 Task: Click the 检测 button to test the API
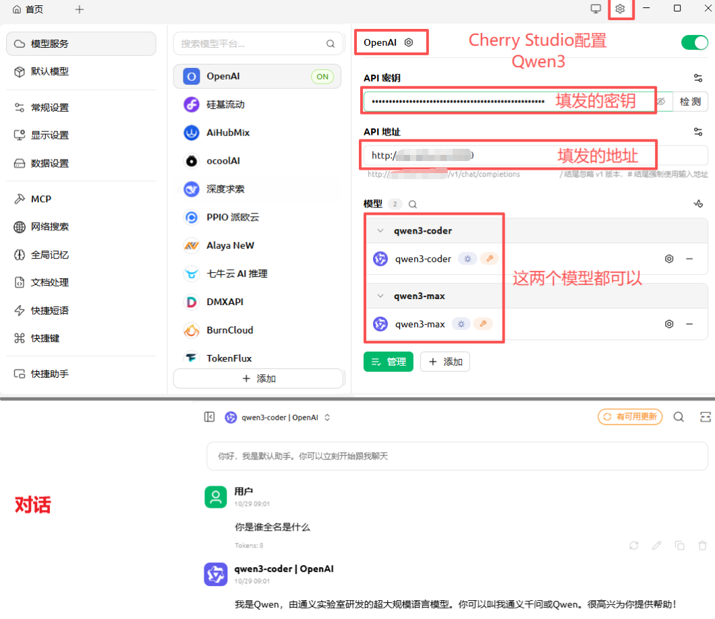690,101
